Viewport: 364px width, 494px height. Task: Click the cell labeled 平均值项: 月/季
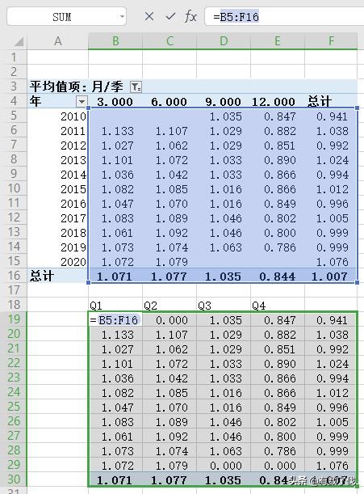(x=76, y=87)
